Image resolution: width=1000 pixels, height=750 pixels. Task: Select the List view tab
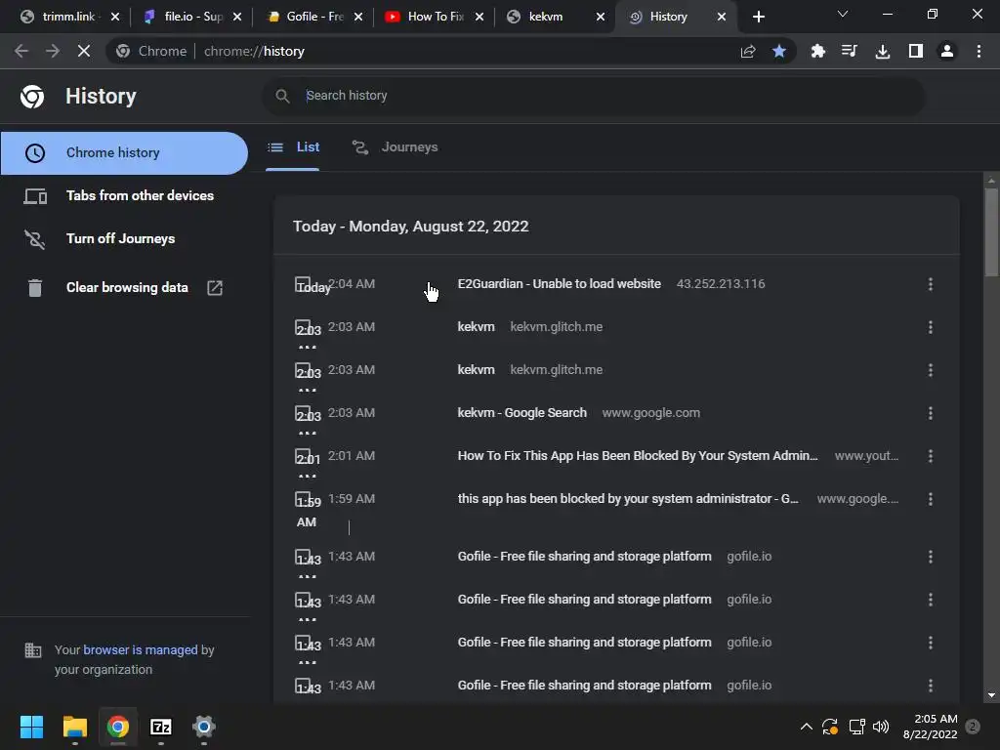(293, 147)
